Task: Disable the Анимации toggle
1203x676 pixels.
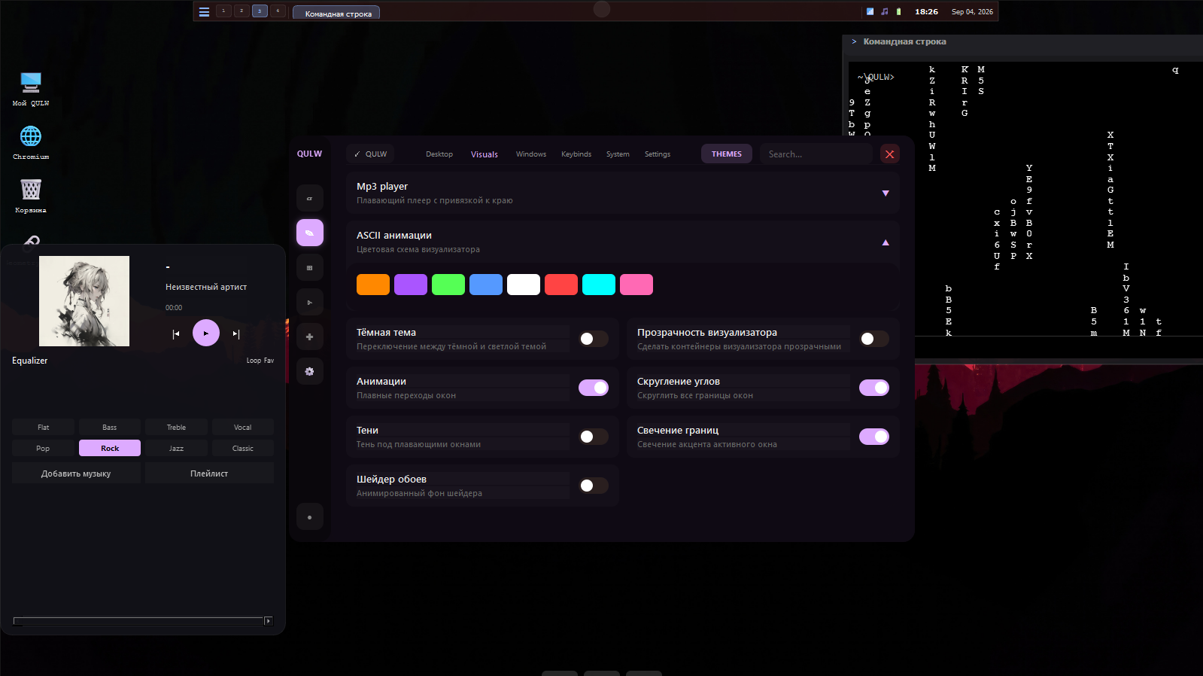Action: pyautogui.click(x=594, y=388)
